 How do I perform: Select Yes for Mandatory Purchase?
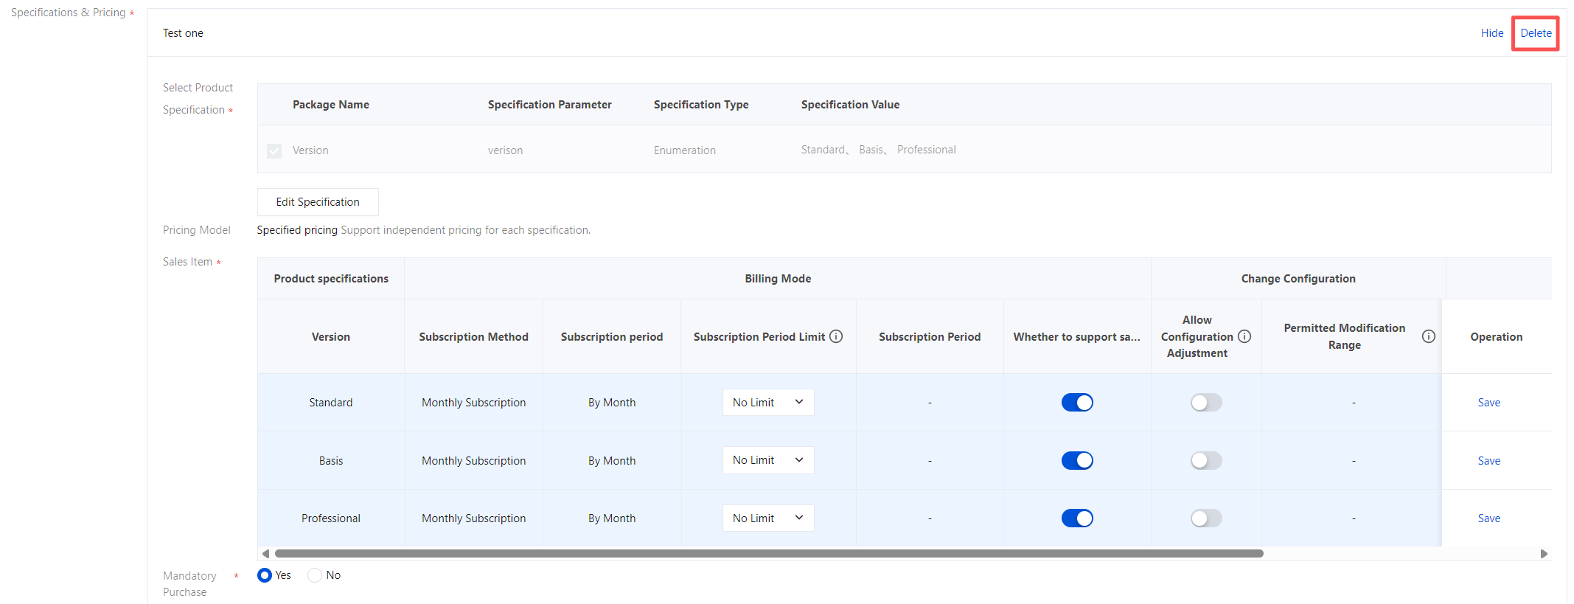[x=265, y=575]
